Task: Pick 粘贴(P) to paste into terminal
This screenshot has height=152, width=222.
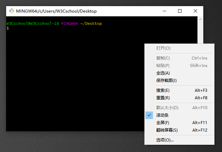Action: point(163,66)
